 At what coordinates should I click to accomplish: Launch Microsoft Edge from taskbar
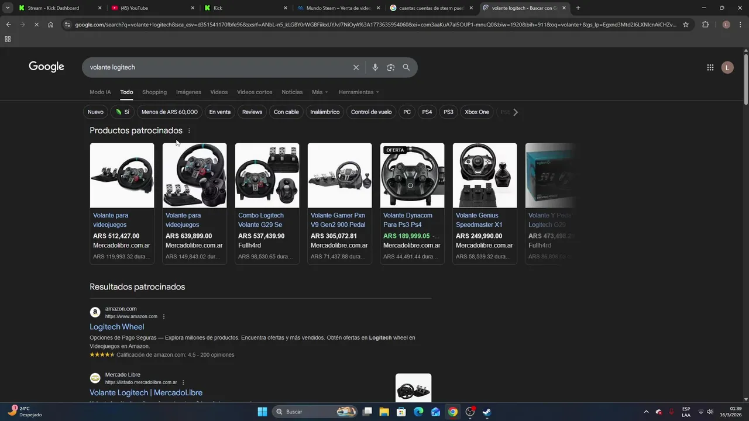pyautogui.click(x=418, y=412)
